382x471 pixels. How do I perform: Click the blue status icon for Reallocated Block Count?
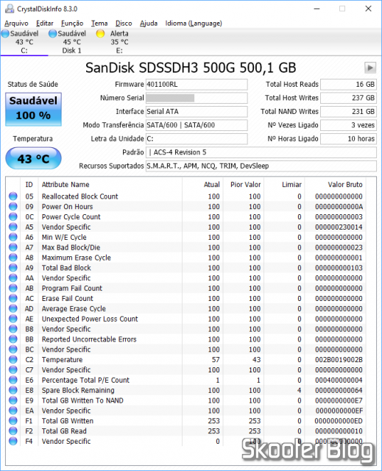coord(13,196)
